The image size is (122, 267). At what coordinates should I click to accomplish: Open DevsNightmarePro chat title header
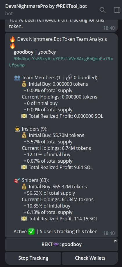(46, 6)
